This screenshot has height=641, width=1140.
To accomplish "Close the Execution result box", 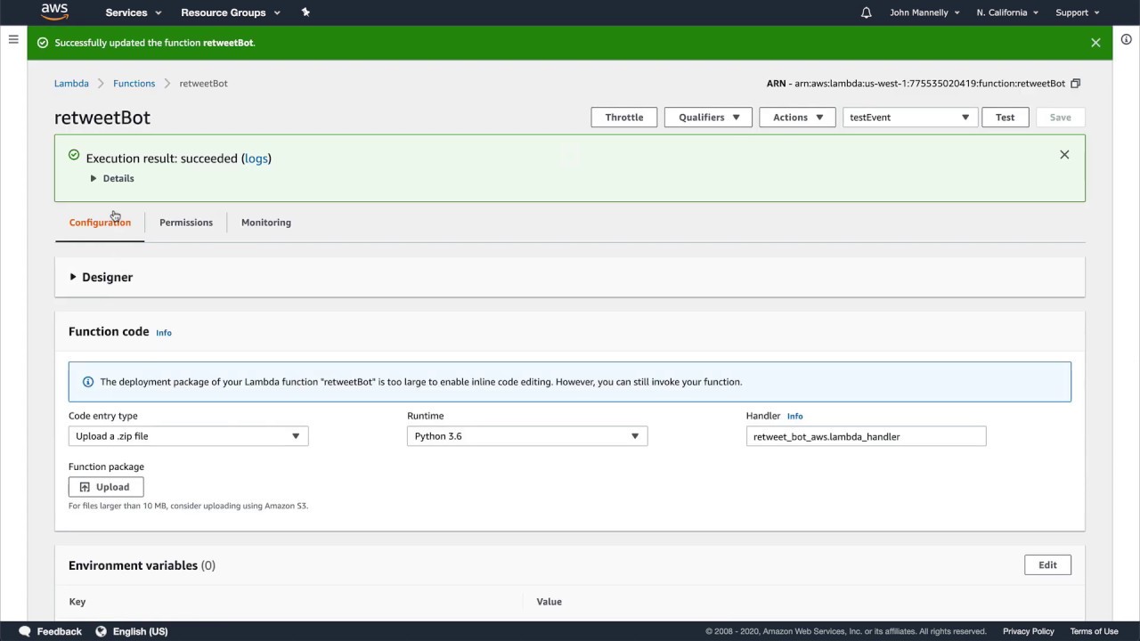I will coord(1064,155).
